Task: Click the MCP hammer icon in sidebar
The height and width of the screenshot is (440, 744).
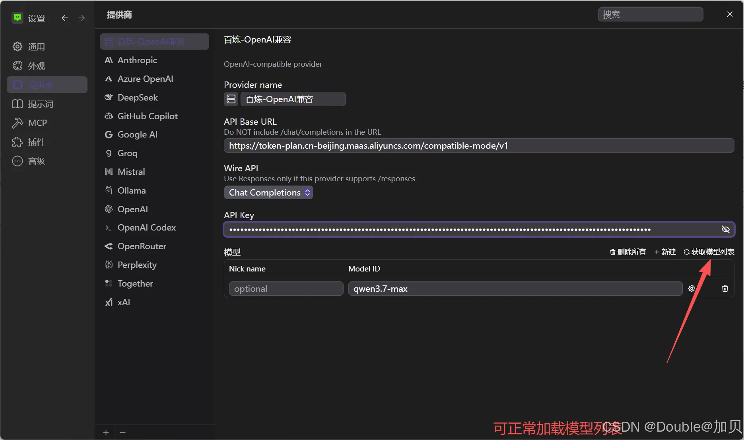Action: click(17, 123)
